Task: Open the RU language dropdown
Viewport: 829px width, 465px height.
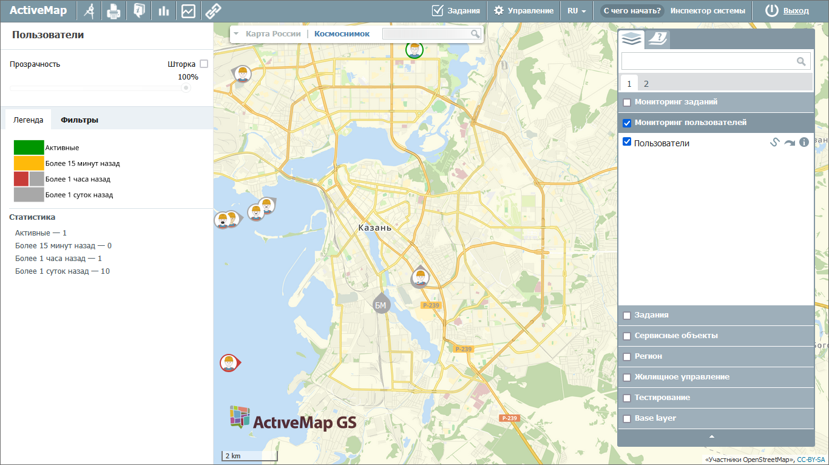Action: [577, 10]
